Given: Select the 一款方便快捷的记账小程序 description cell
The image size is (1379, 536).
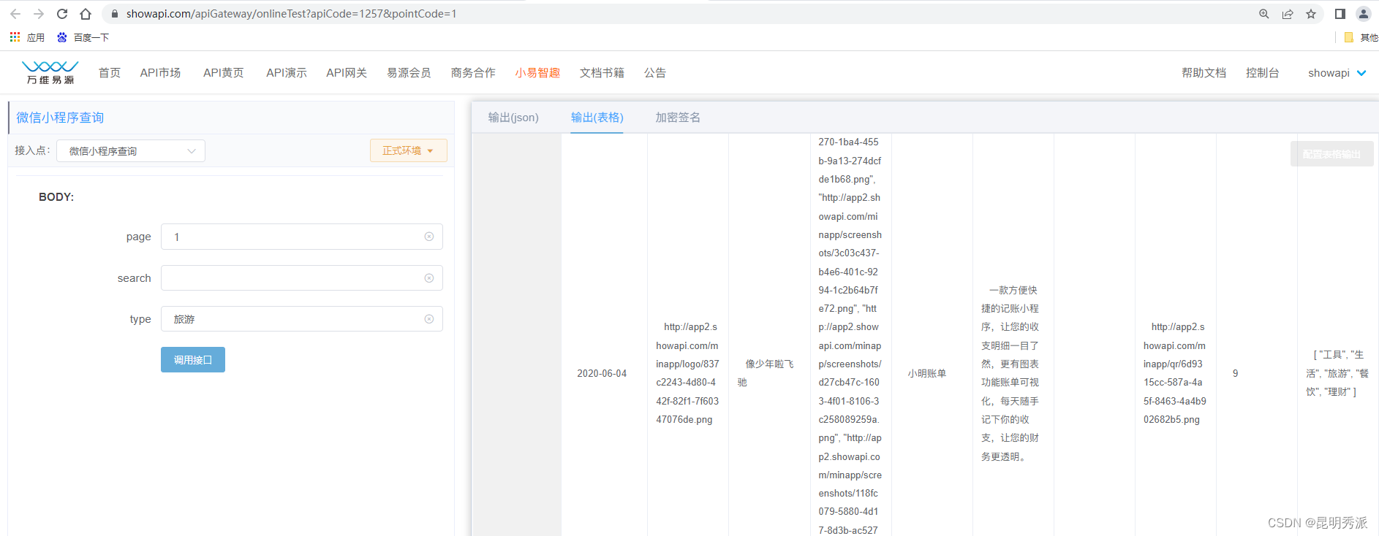Looking at the screenshot, I should [x=1010, y=373].
